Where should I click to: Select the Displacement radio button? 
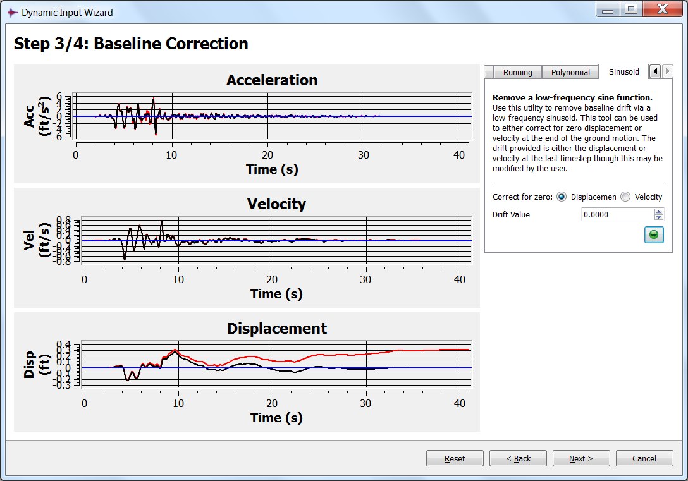click(562, 197)
